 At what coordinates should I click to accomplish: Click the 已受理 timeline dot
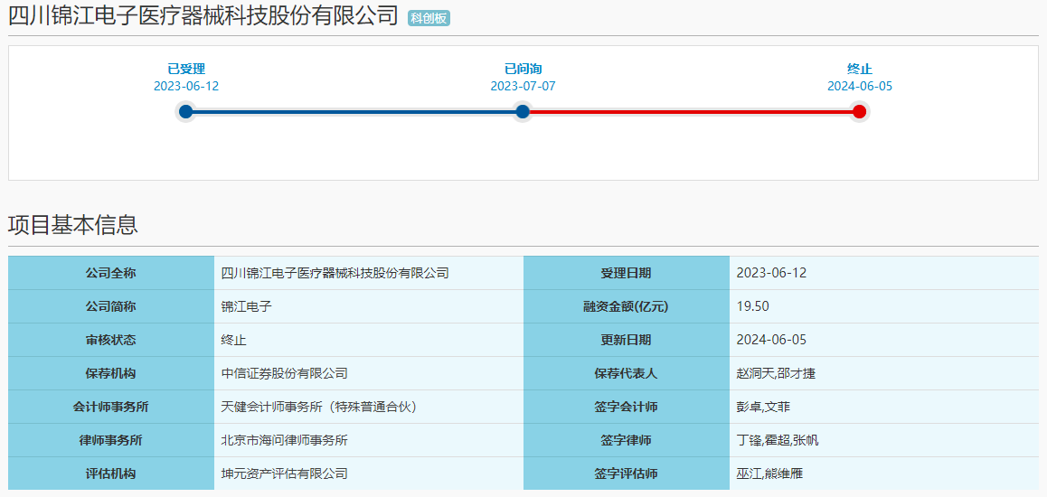point(185,112)
